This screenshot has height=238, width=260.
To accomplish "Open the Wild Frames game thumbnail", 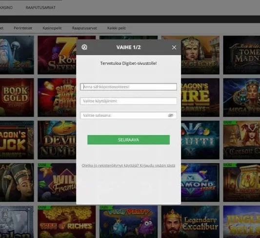I will [x=57, y=182].
